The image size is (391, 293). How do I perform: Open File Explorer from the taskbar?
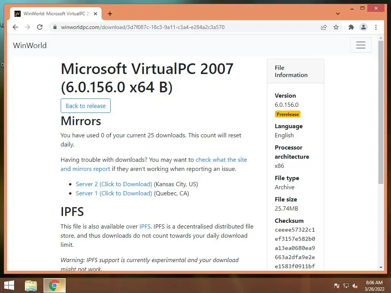pos(31,285)
